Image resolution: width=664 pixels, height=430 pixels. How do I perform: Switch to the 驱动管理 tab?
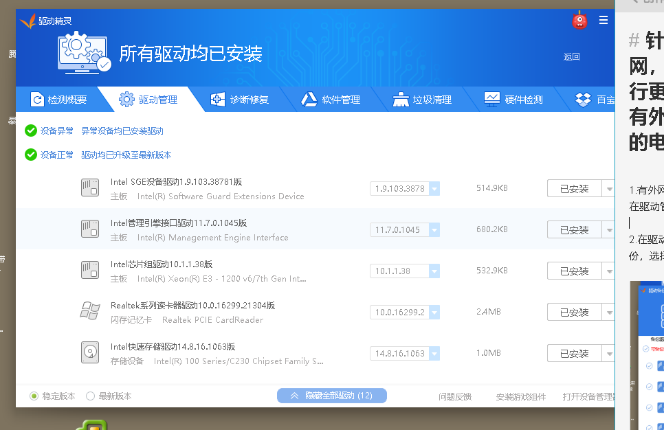(151, 100)
